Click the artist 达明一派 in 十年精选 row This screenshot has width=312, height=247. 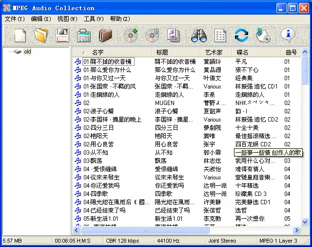pos(215,186)
